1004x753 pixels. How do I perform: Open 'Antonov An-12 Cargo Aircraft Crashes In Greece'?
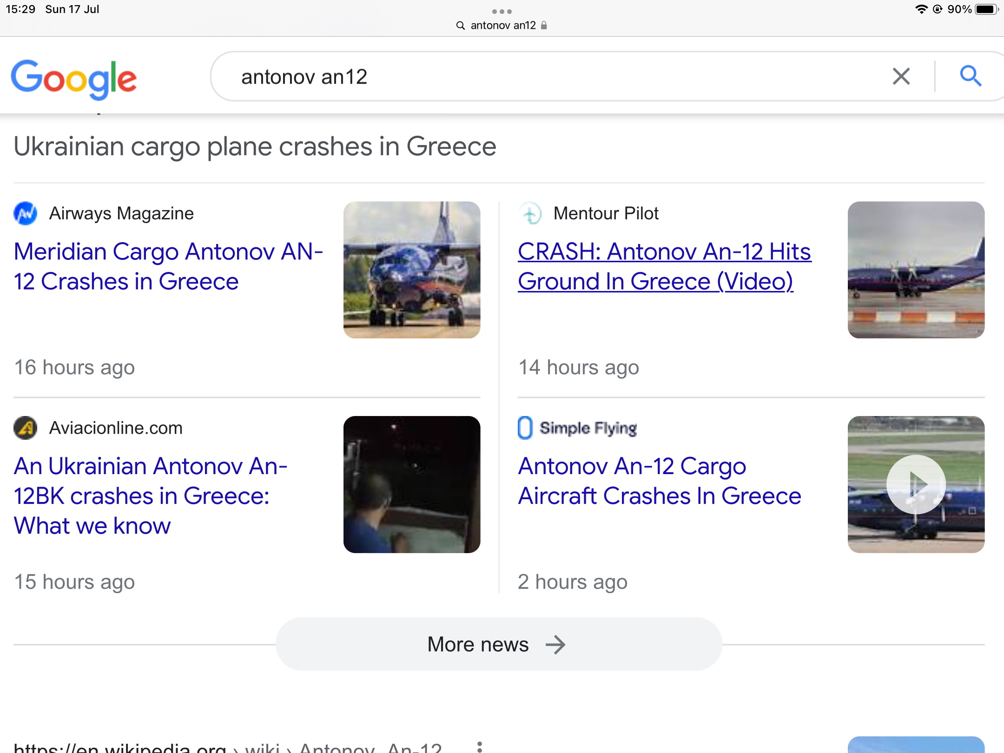[660, 481]
